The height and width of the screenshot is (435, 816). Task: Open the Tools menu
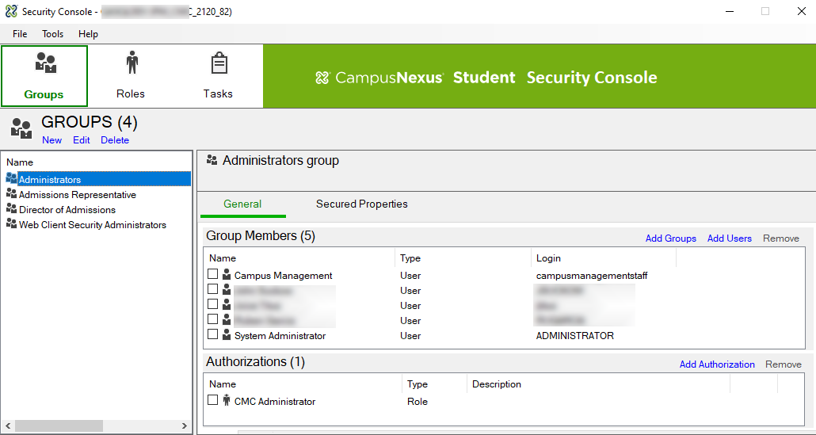(x=53, y=34)
